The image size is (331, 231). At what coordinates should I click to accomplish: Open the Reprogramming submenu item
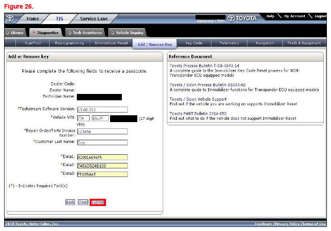click(x=70, y=43)
